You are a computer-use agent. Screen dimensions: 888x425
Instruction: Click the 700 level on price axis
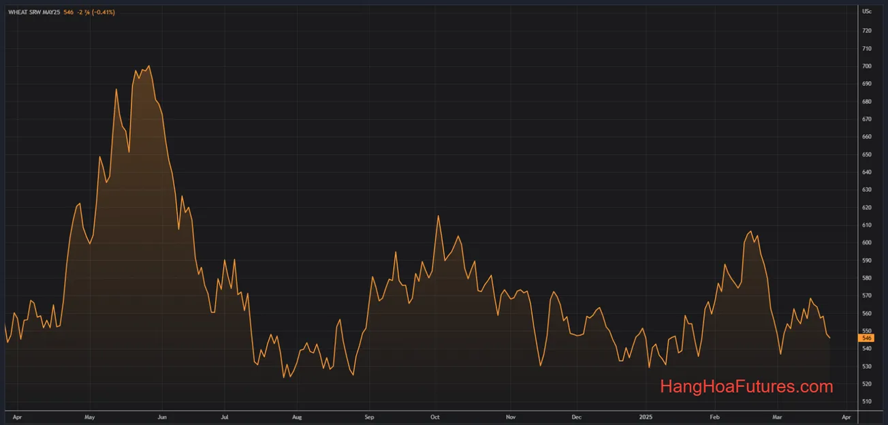(x=867, y=66)
